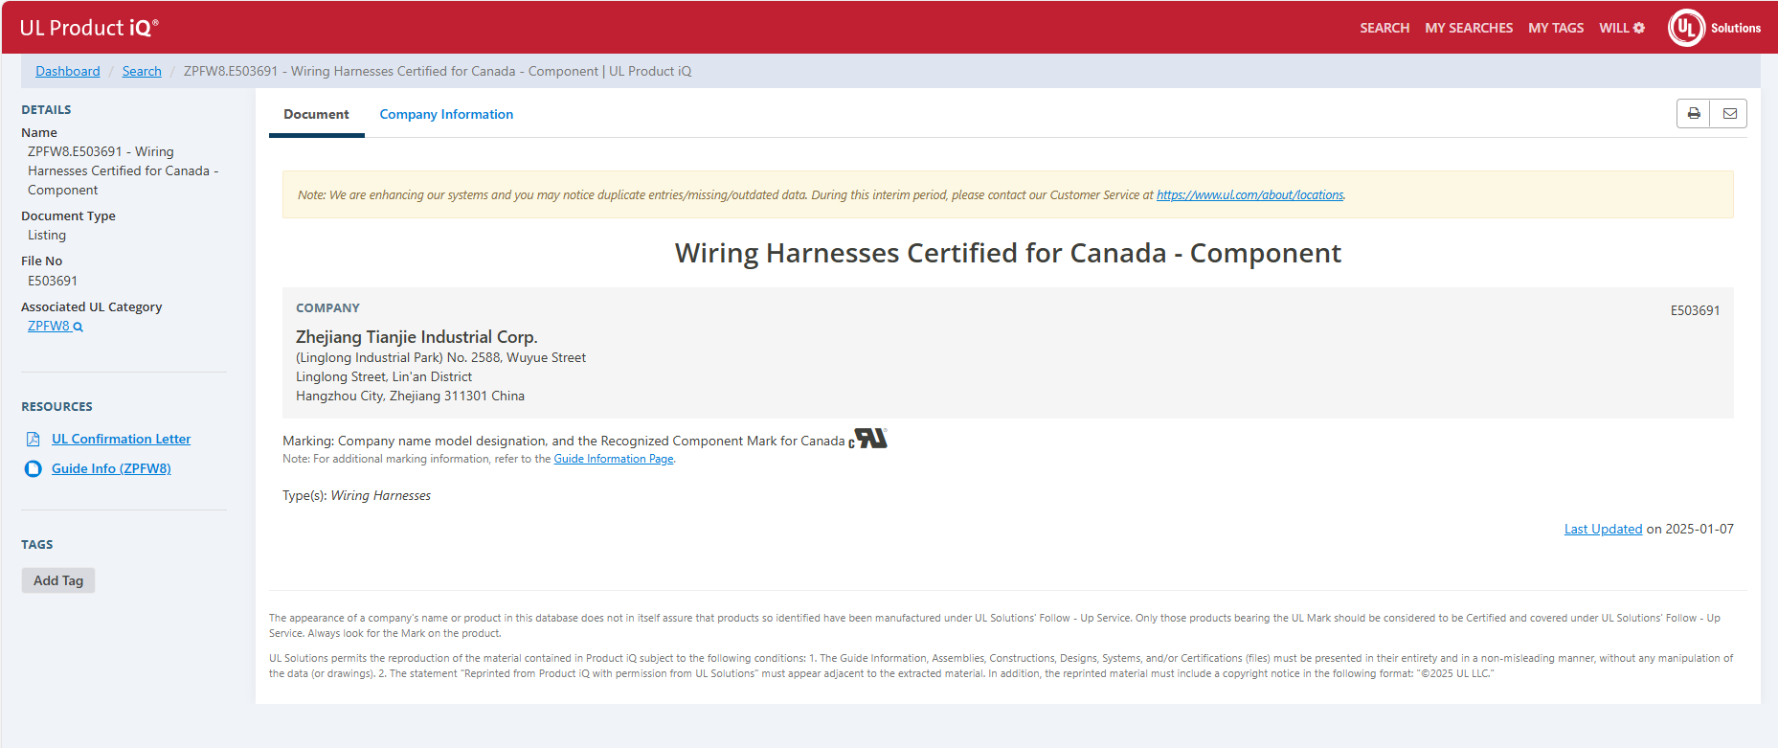Click the Recognized Component Mark for Canada symbol
1778x748 pixels.
(868, 439)
